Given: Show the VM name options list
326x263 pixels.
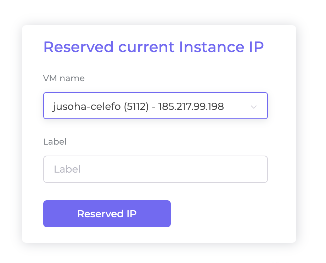Looking at the screenshot, I should click(155, 106).
